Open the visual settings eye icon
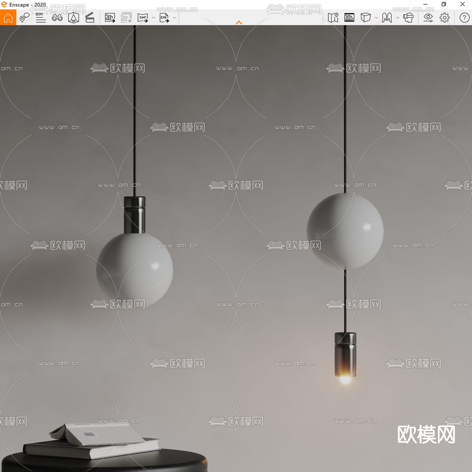The image size is (472, 472). click(429, 18)
